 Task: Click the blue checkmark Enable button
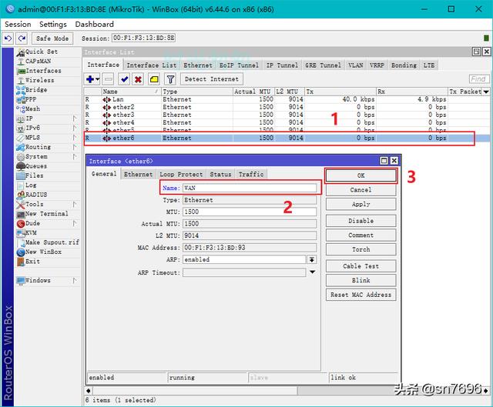click(124, 79)
